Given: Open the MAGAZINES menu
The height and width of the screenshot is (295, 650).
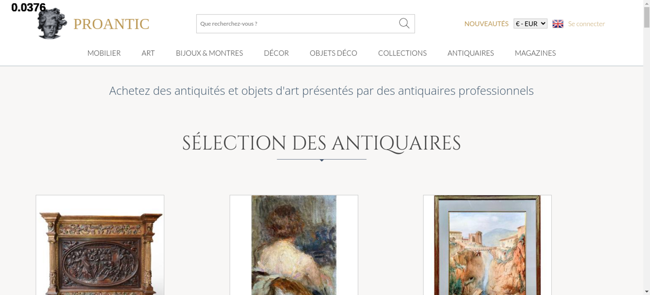Looking at the screenshot, I should pos(535,53).
